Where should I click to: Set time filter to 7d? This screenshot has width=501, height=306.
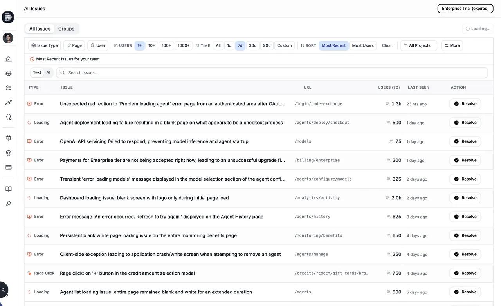(240, 45)
